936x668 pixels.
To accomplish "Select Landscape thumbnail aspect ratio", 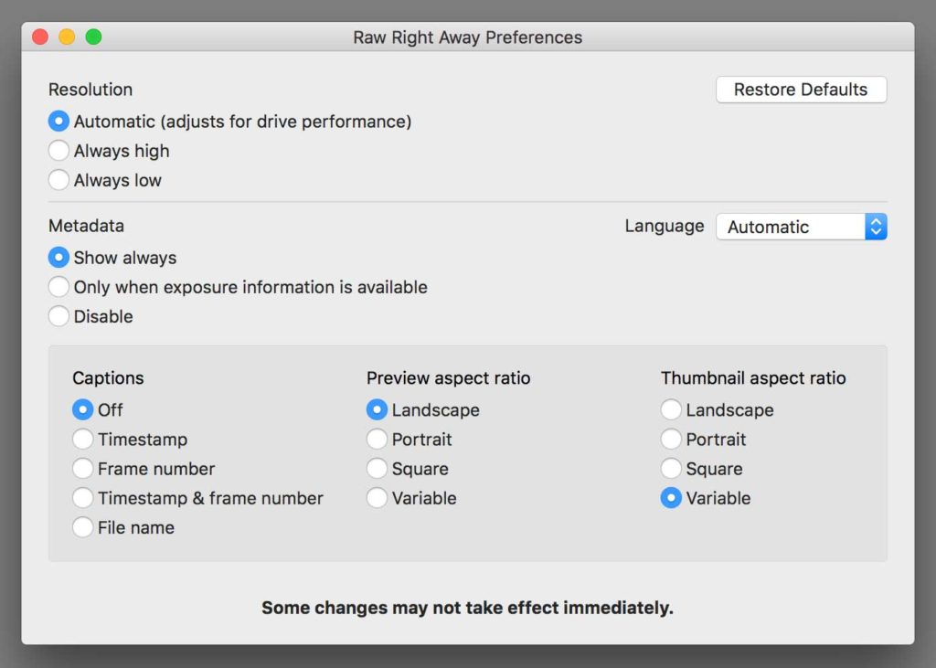I will coord(672,410).
